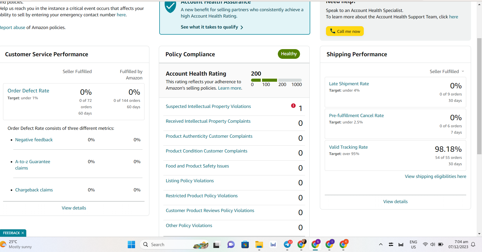482x252 pixels.
Task: Open Customer Product Reviews Policy Violations
Action: point(210,211)
